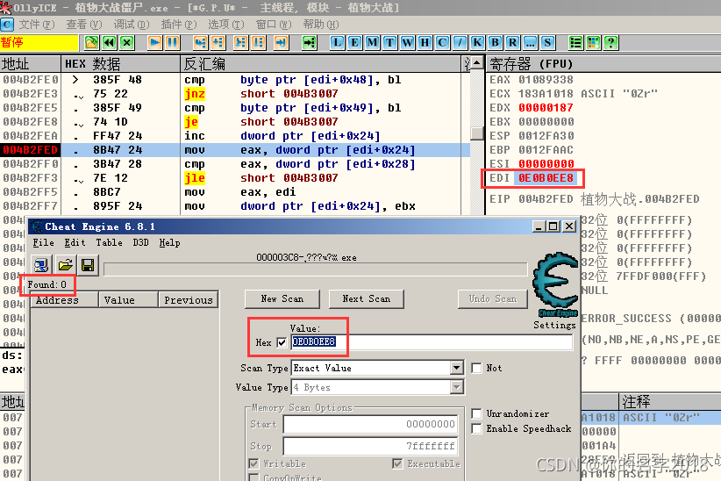The width and height of the screenshot is (721, 481).
Task: Toggle the Hex checkbox
Action: [282, 342]
